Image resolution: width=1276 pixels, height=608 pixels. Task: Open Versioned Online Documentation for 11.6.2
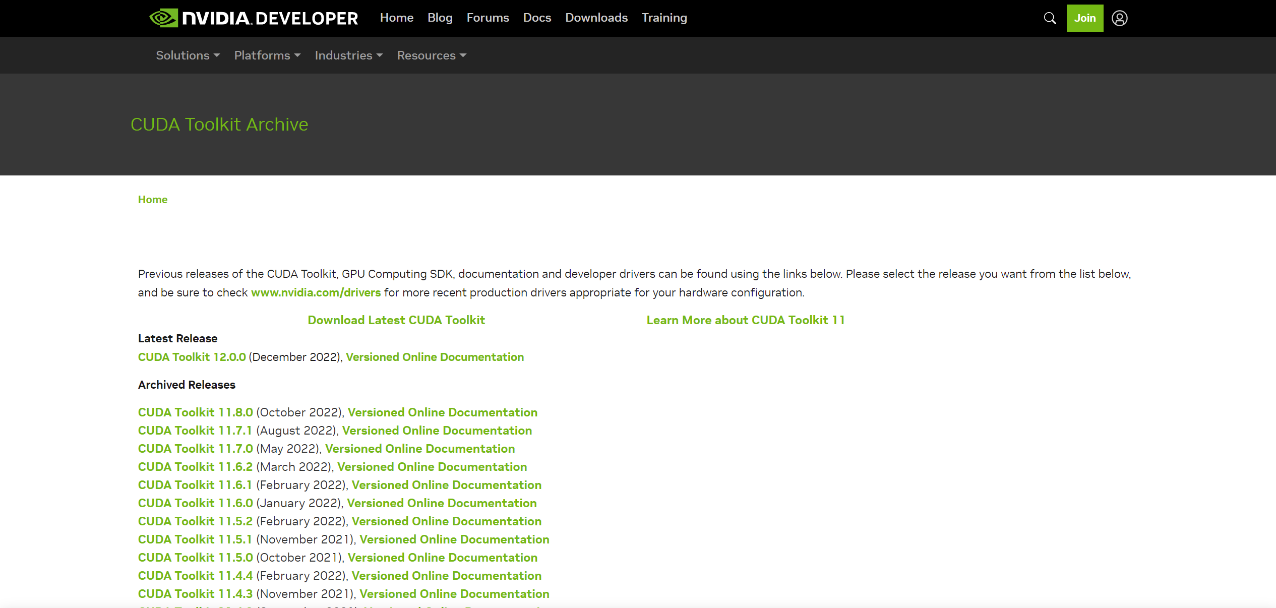coord(432,467)
